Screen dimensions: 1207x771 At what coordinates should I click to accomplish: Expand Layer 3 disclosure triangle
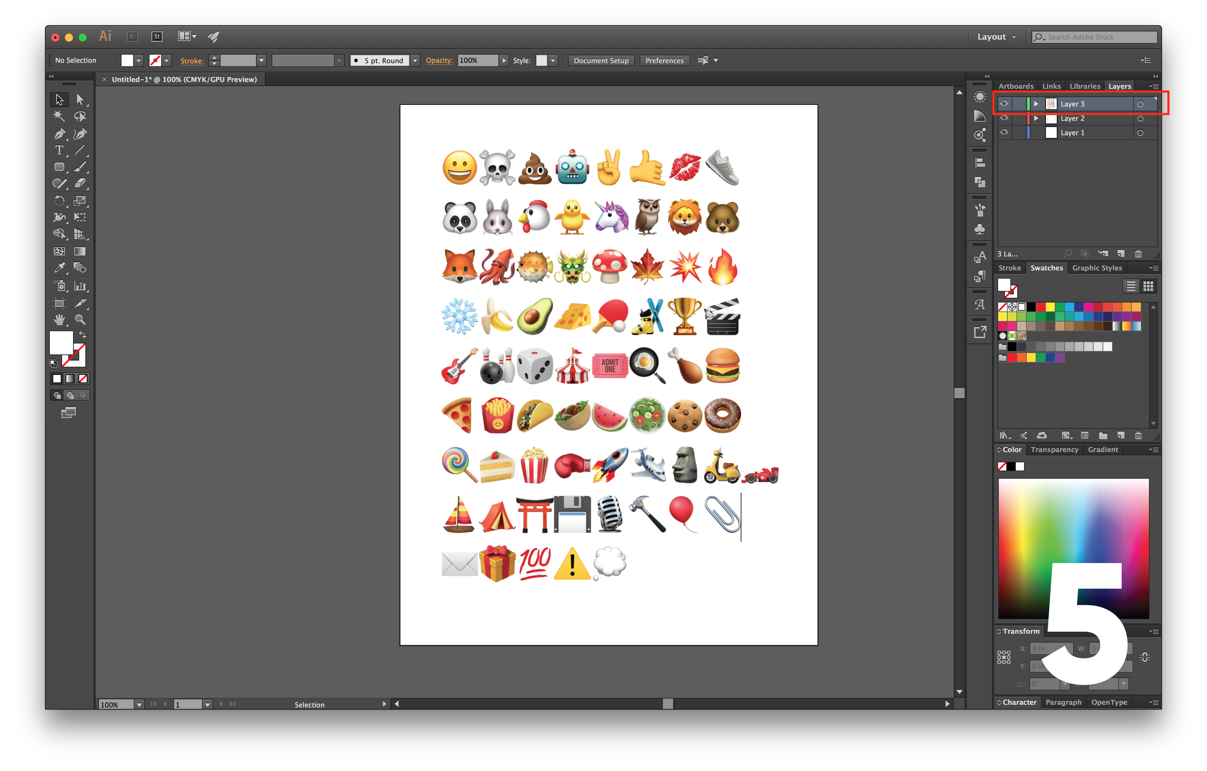tap(1036, 104)
